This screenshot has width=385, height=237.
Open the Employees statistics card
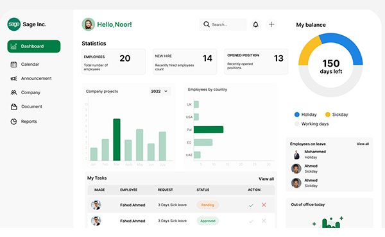[x=114, y=61]
